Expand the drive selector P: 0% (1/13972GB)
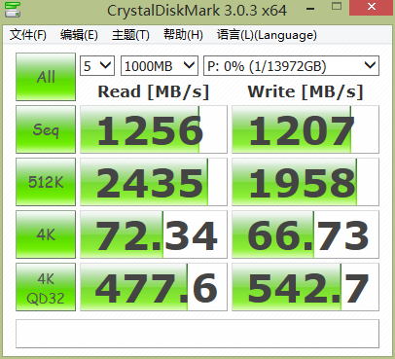This screenshot has width=395, height=359. coord(291,66)
